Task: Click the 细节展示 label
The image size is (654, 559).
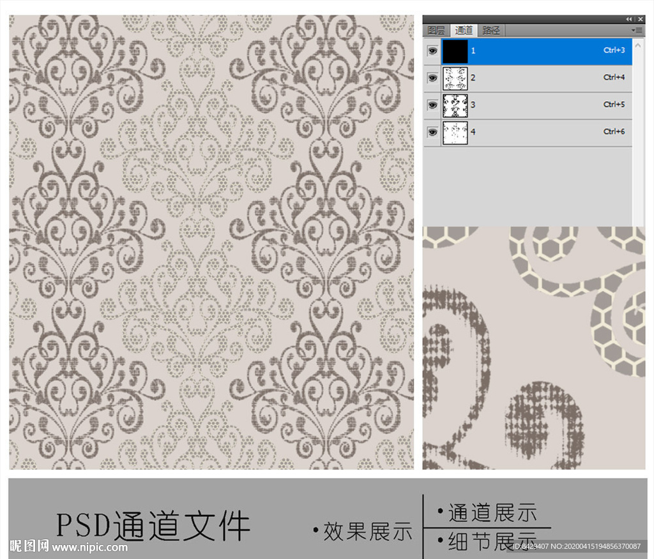Action: point(492,540)
